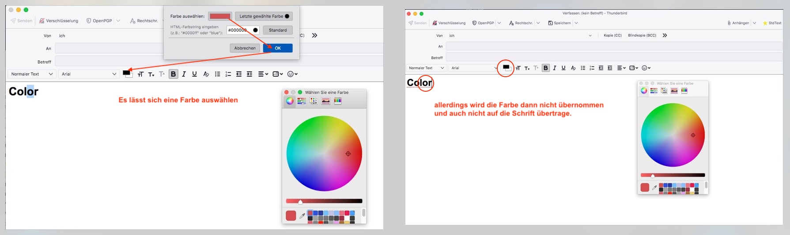Click the An recipient field in left window
The height and width of the screenshot is (235, 790).
click(x=219, y=48)
